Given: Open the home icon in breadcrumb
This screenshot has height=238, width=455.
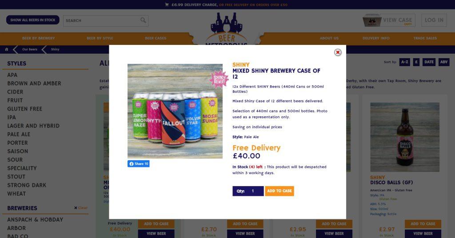Looking at the screenshot, I should [x=6, y=49].
